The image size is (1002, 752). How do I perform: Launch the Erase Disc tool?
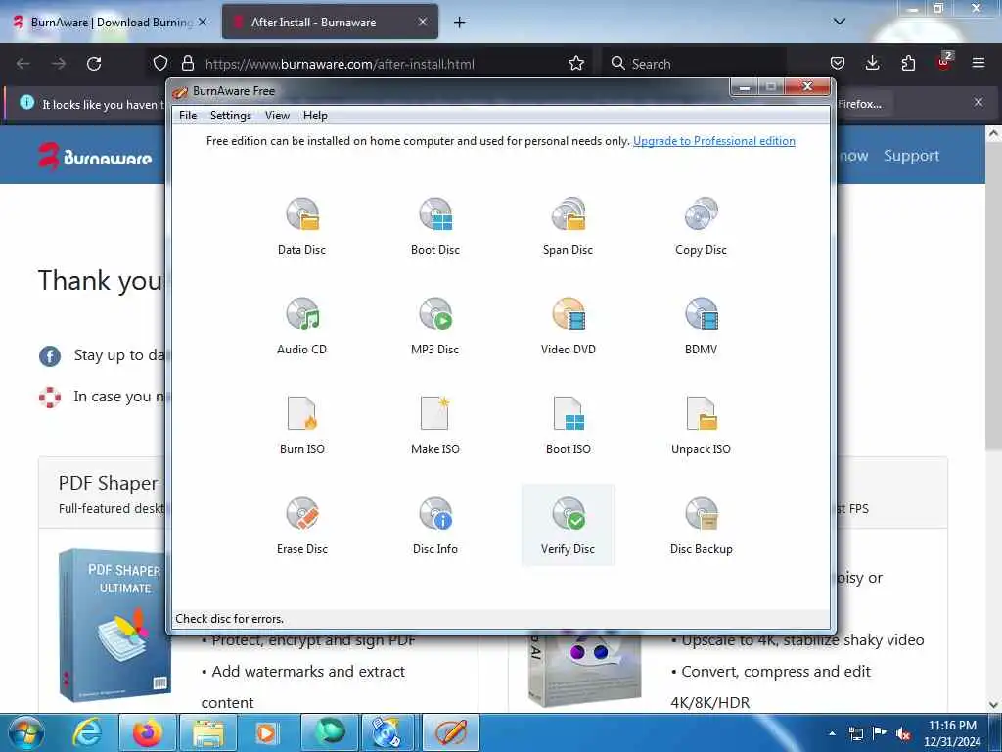pyautogui.click(x=302, y=526)
